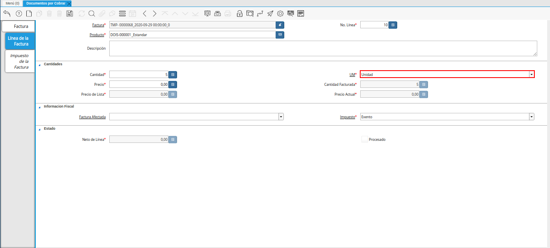Click the underlined UM label link
This screenshot has height=248, width=550.
(352, 75)
